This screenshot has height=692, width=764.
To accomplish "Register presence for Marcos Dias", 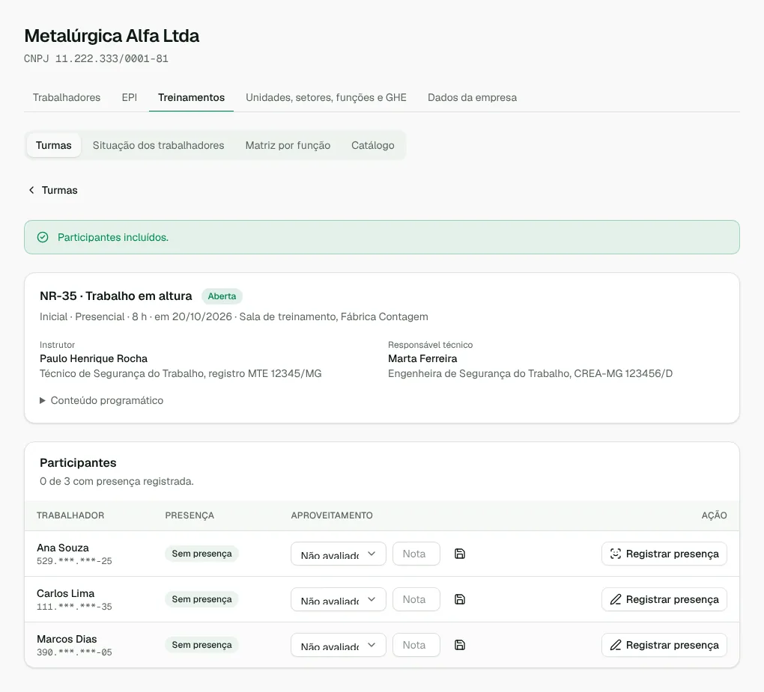I will [x=664, y=646].
